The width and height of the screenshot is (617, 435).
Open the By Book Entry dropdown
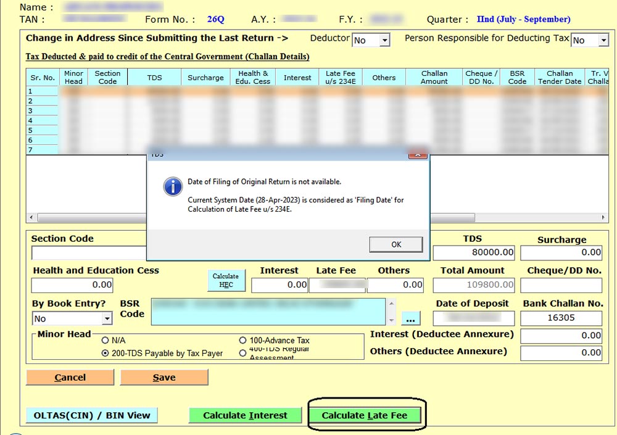(107, 318)
